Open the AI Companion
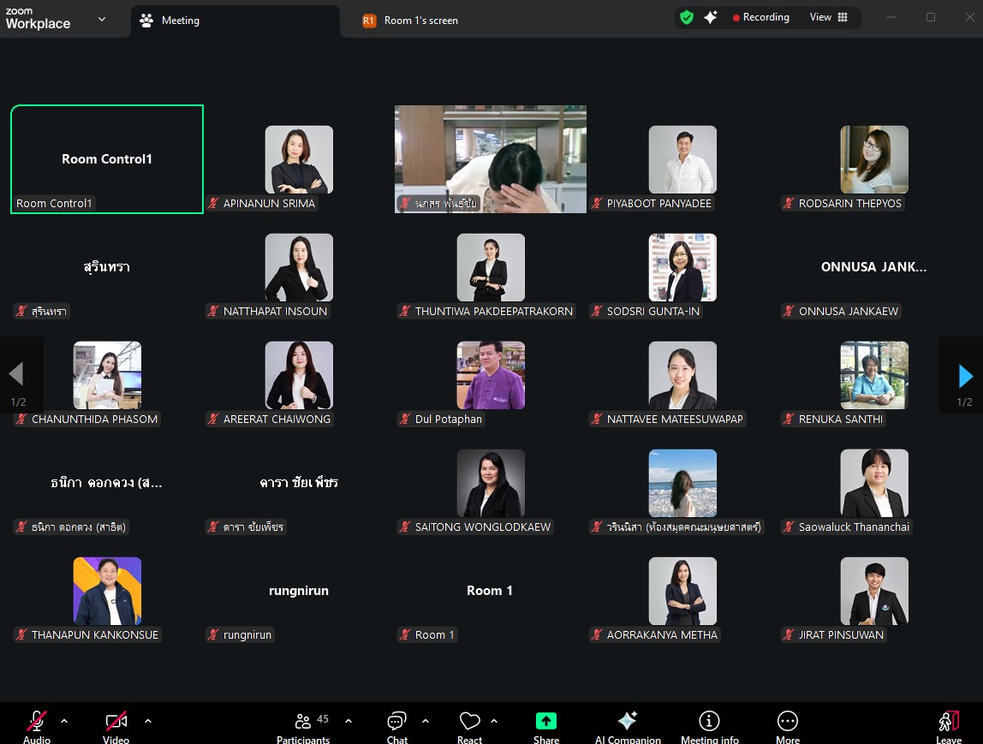The width and height of the screenshot is (983, 744). click(x=628, y=725)
